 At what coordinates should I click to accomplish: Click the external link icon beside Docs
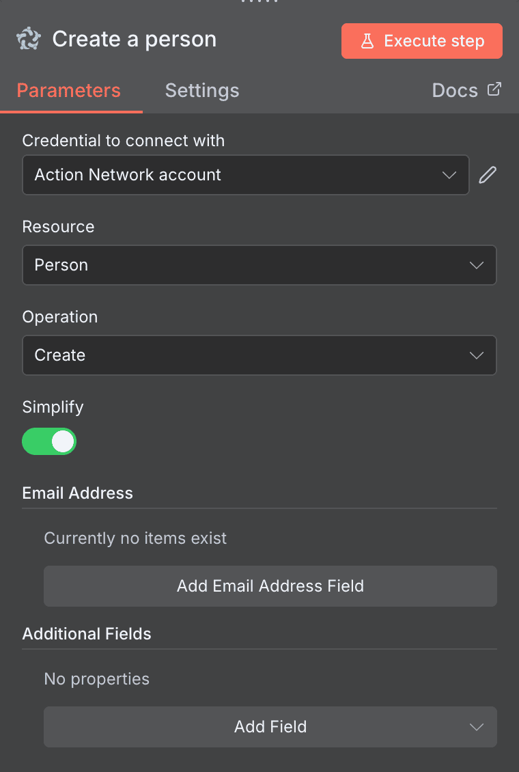494,89
